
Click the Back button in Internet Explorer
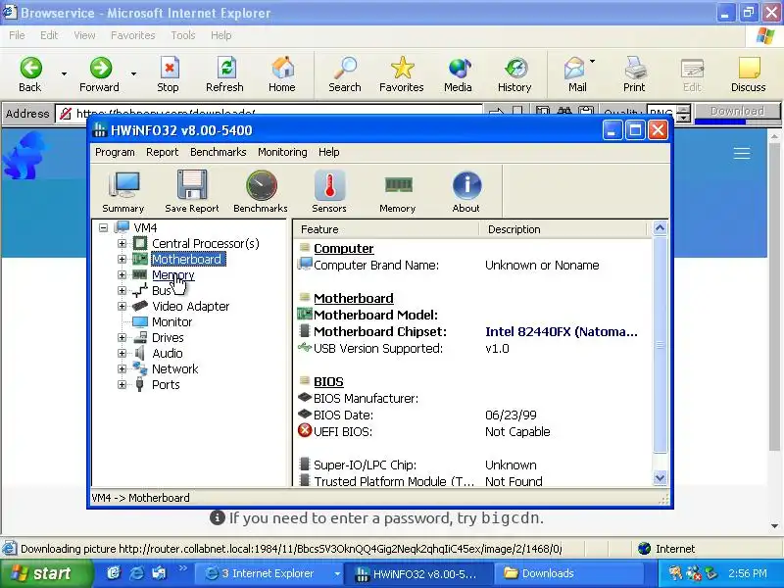[x=30, y=74]
